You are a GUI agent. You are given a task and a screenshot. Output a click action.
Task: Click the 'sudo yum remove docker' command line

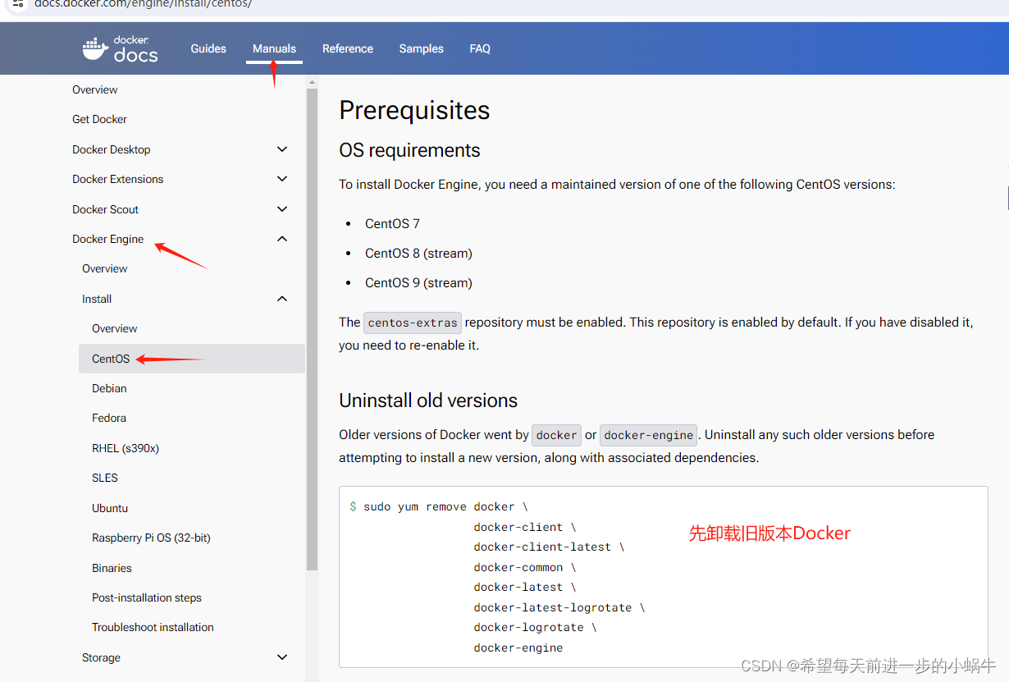[x=439, y=507]
